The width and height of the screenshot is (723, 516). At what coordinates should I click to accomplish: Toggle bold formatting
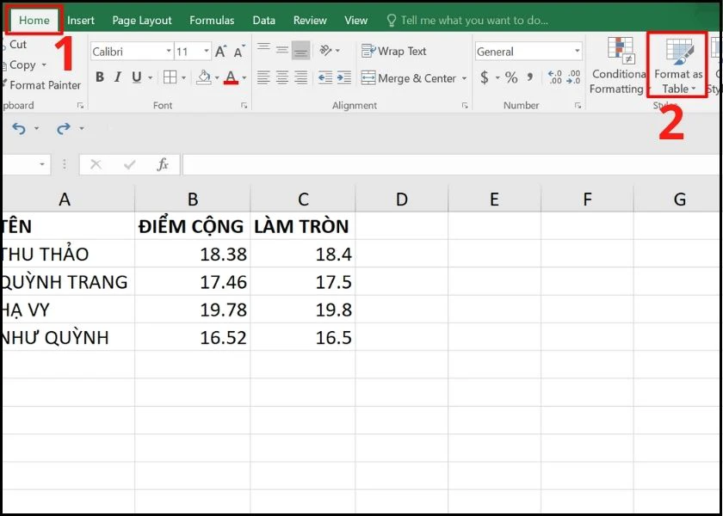coord(100,77)
